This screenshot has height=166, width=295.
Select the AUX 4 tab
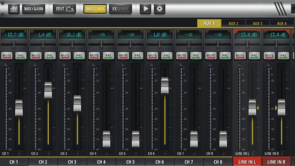pyautogui.click(x=282, y=24)
